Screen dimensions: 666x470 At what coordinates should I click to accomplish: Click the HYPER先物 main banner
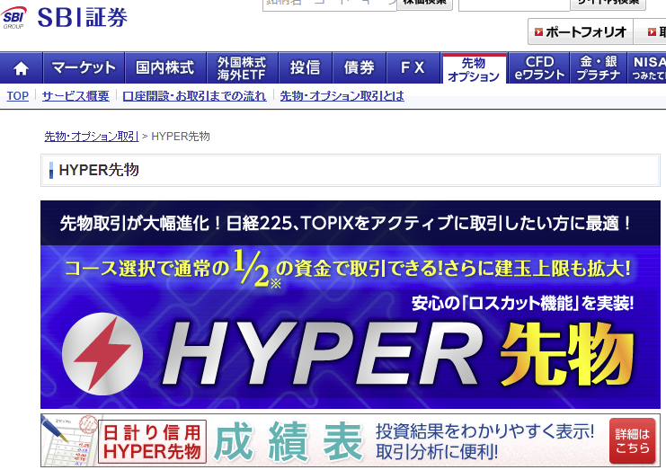click(x=351, y=305)
